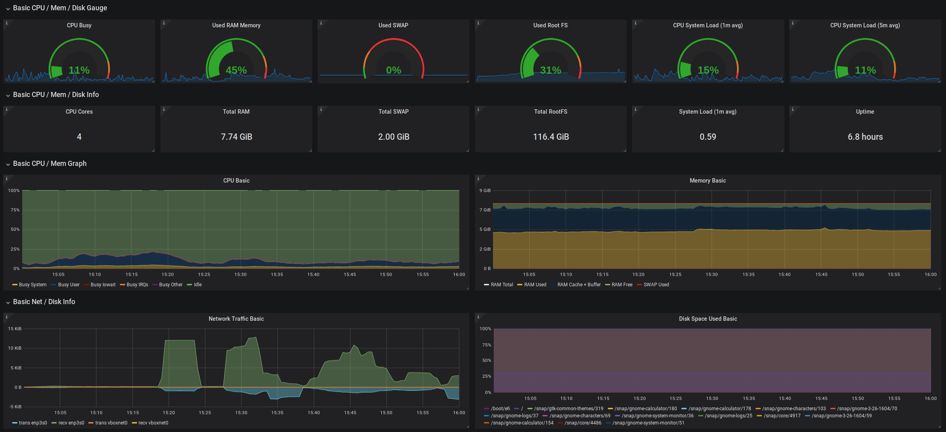Image resolution: width=946 pixels, height=432 pixels.
Task: Click the /snap/core/4917 legend label
Action: tap(782, 416)
